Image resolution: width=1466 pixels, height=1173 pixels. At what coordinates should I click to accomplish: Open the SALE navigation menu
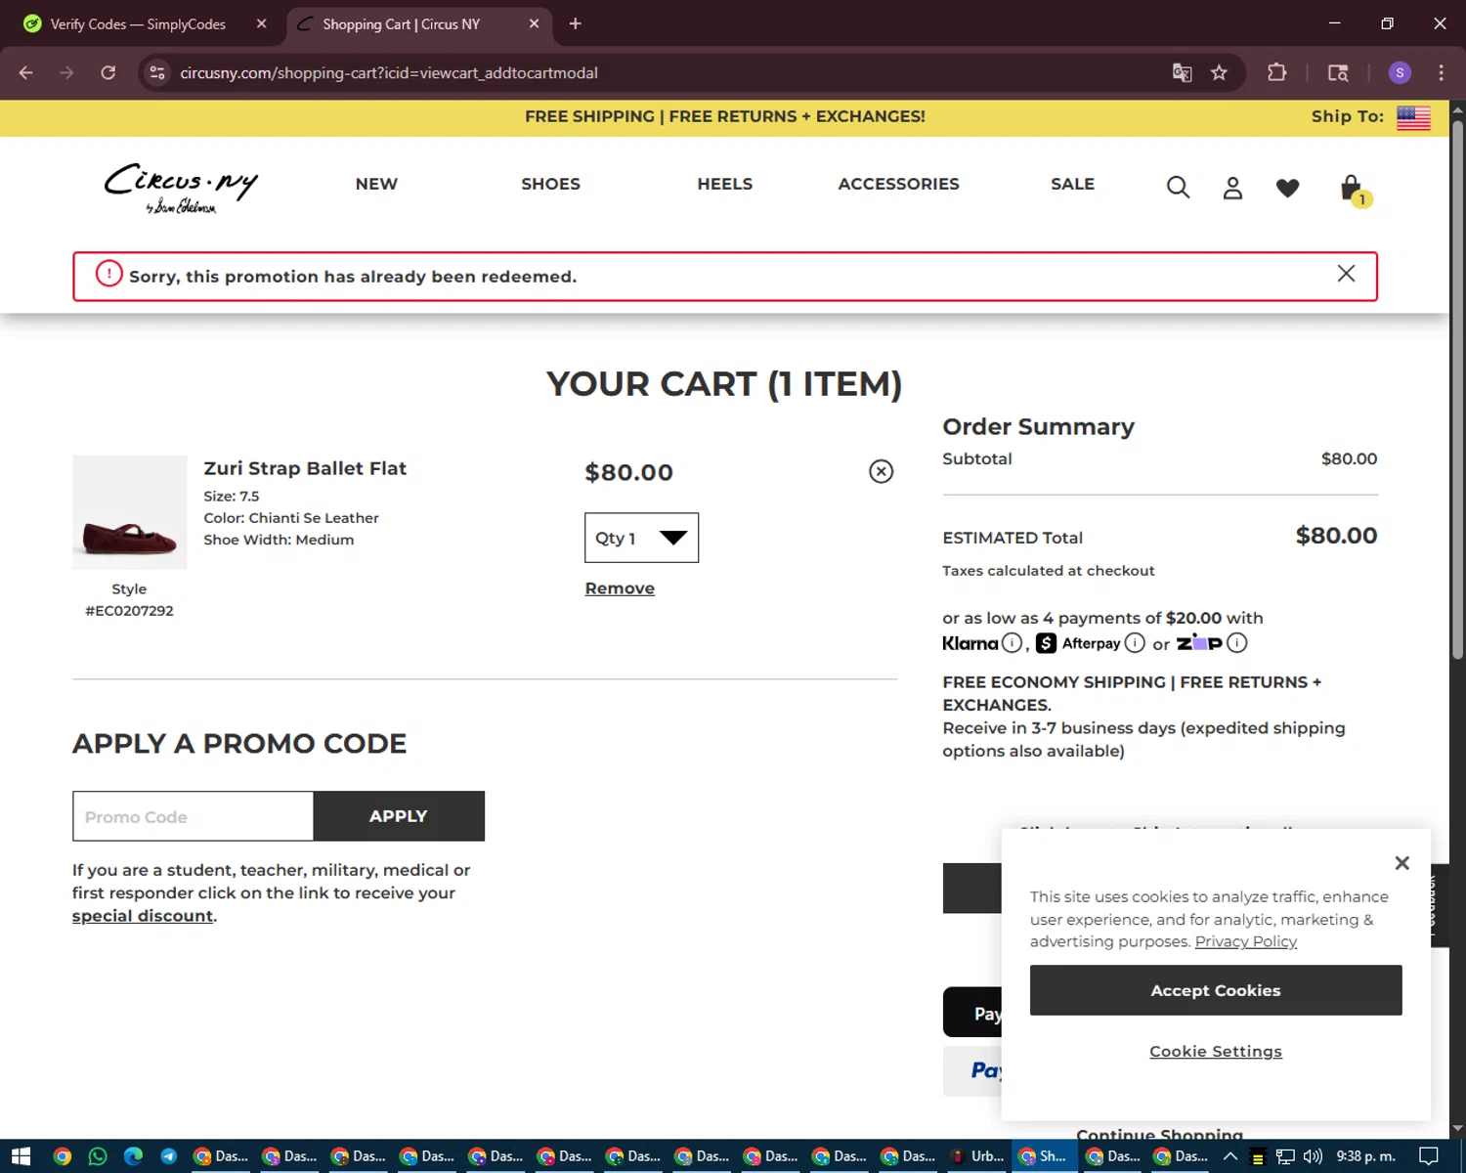pos(1072,184)
